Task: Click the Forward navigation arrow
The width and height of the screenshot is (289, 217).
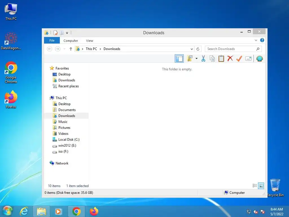Action: 58,49
